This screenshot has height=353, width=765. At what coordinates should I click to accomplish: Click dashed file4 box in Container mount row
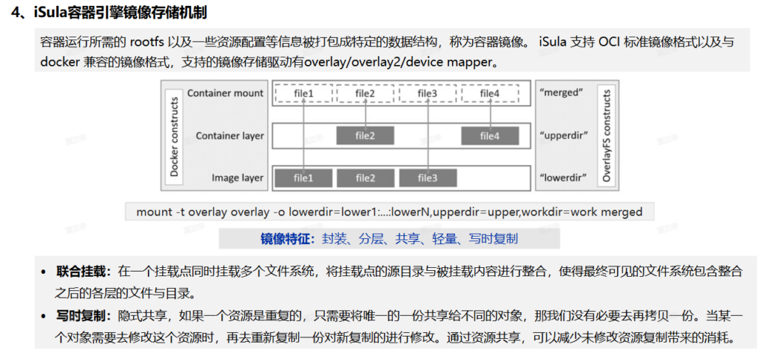pyautogui.click(x=489, y=93)
